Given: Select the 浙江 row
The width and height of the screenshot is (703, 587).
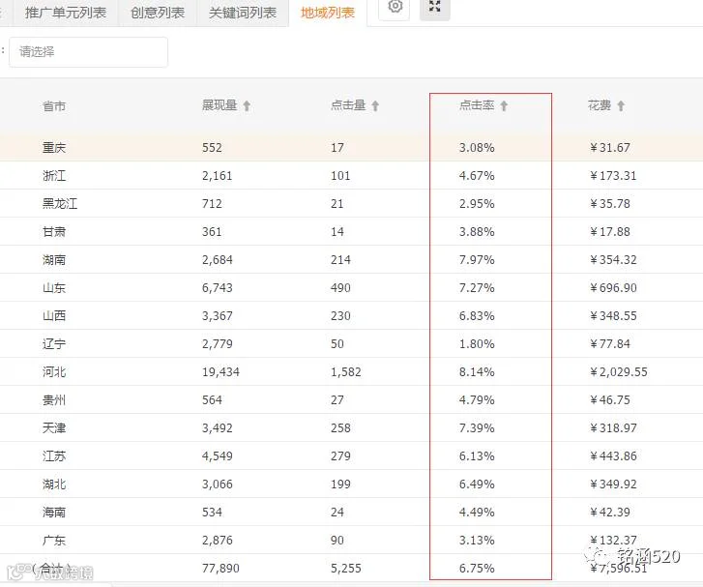Looking at the screenshot, I should pyautogui.click(x=352, y=175).
